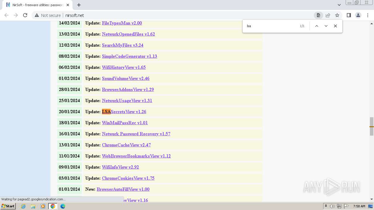Open the BrowserAddonsView v1.29 link
The image size is (374, 210).
[x=128, y=90]
